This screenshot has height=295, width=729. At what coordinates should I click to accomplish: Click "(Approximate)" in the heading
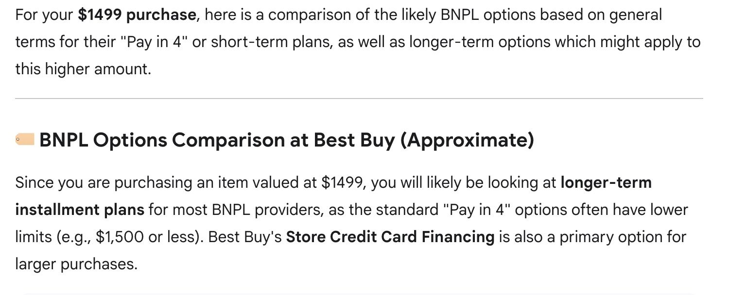click(x=467, y=140)
